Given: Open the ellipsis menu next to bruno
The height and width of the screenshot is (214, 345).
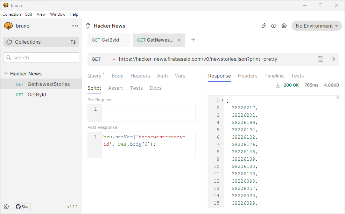Looking at the screenshot, I should click(x=75, y=26).
